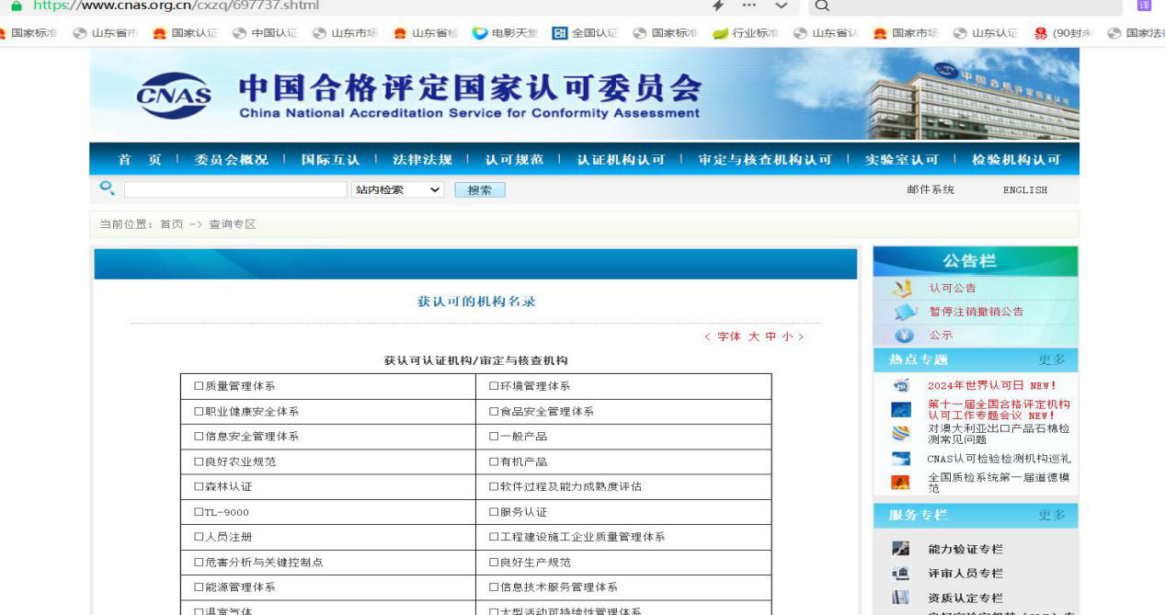Click the CNAS logo in the header
1165x615 pixels.
coord(173,96)
